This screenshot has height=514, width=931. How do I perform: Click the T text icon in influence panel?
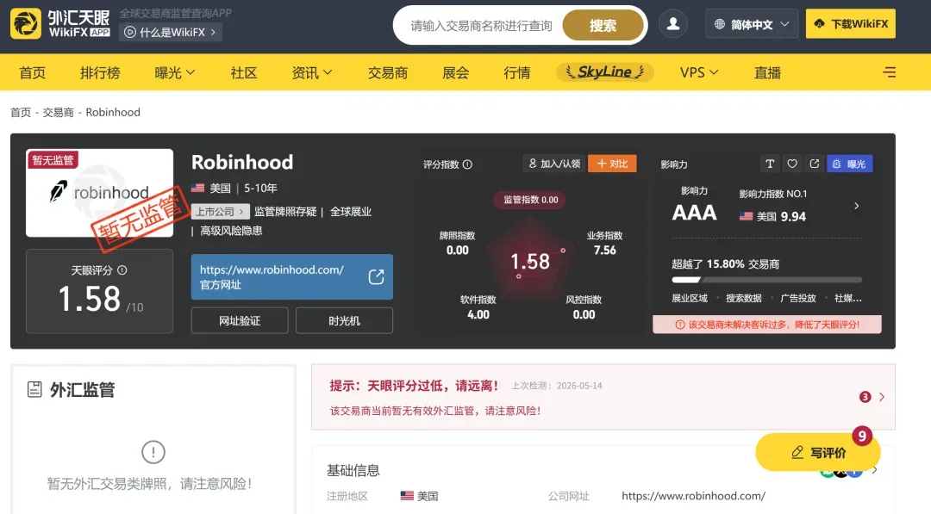(x=770, y=164)
